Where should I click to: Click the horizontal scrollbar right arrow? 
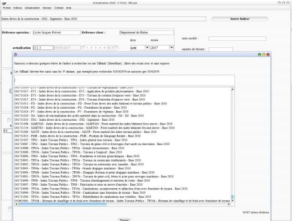(x=229, y=204)
